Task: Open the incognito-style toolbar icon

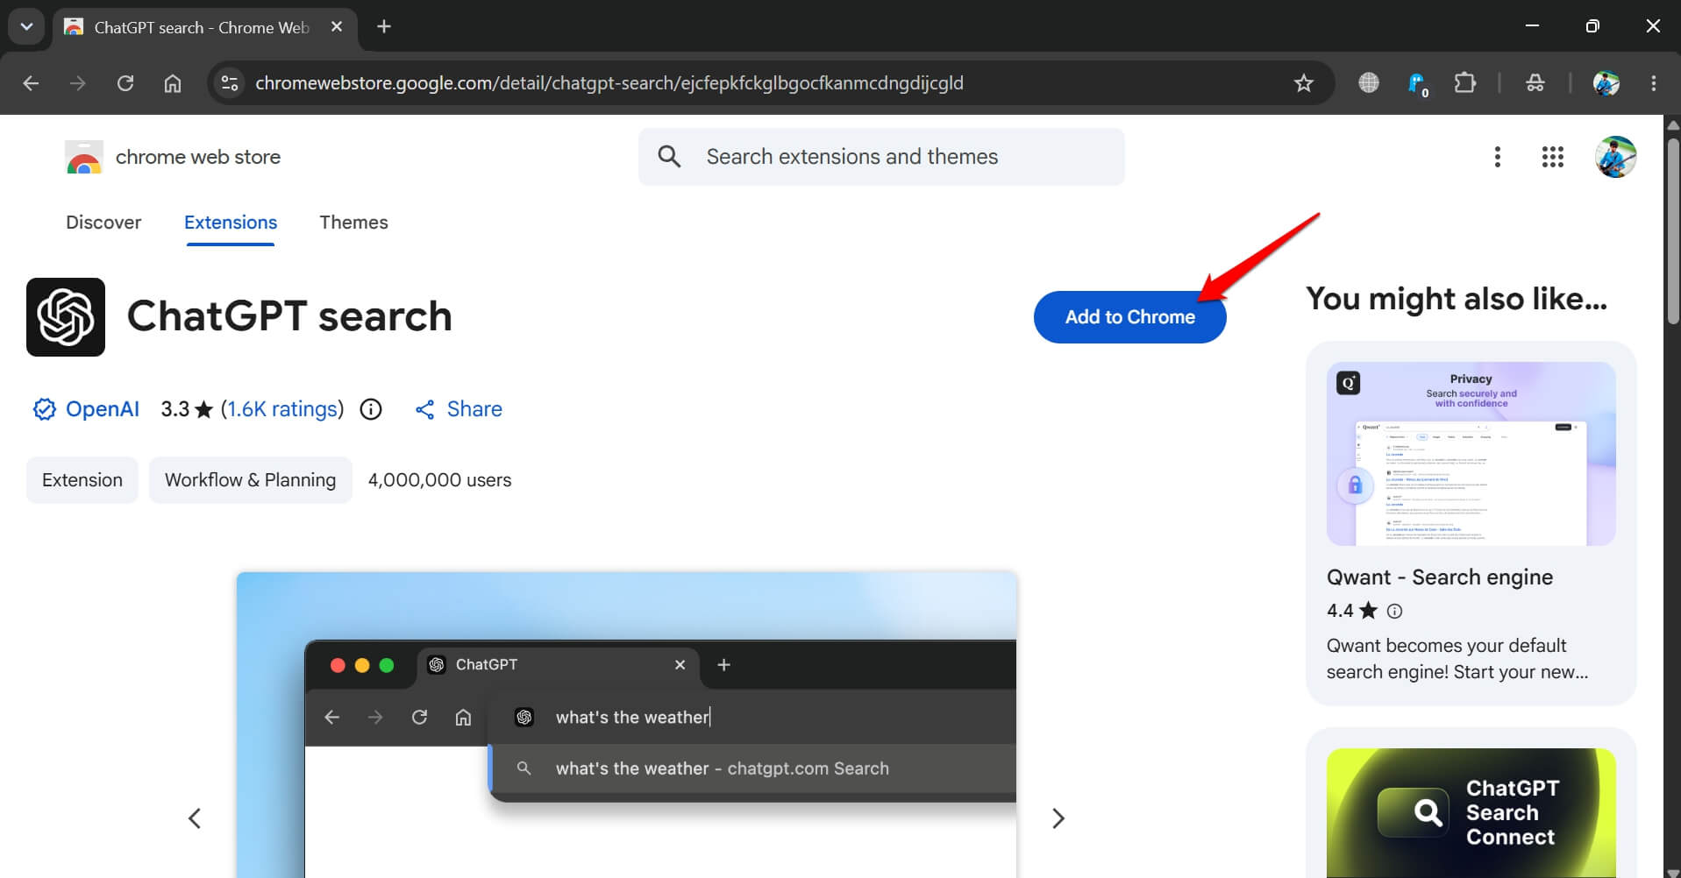Action: [x=1535, y=83]
